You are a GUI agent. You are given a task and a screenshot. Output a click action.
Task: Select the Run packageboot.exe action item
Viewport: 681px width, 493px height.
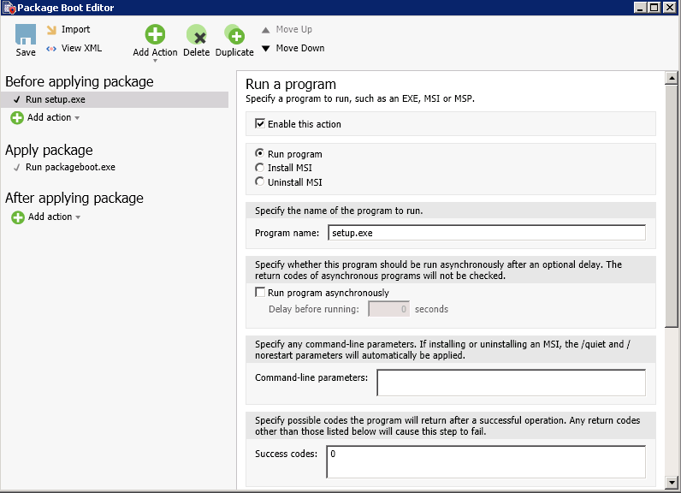[69, 168]
